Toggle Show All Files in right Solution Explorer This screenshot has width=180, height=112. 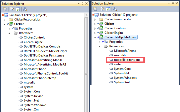click(103, 9)
